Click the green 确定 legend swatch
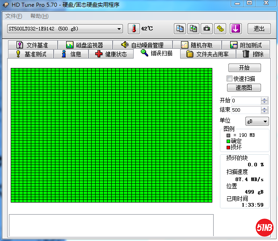 [228, 141]
